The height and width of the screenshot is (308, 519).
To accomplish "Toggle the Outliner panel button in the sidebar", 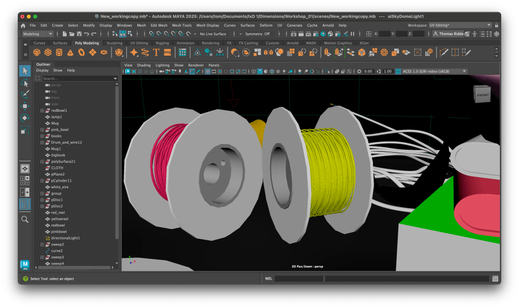I will click(x=25, y=204).
